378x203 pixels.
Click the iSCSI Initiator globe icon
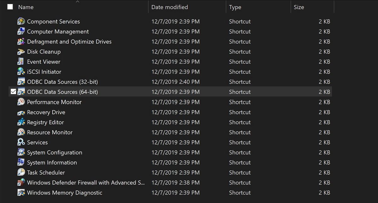pos(21,72)
